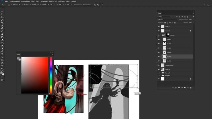
Task: Open the Файл menu
Action: click(7, 1)
